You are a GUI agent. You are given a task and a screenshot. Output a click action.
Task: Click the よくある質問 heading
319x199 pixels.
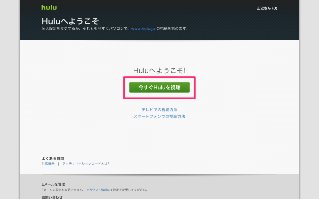53,158
